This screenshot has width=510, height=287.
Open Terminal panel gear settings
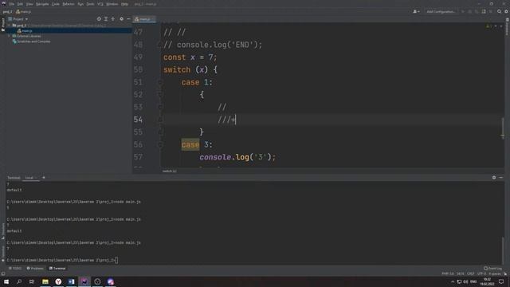[x=494, y=177]
